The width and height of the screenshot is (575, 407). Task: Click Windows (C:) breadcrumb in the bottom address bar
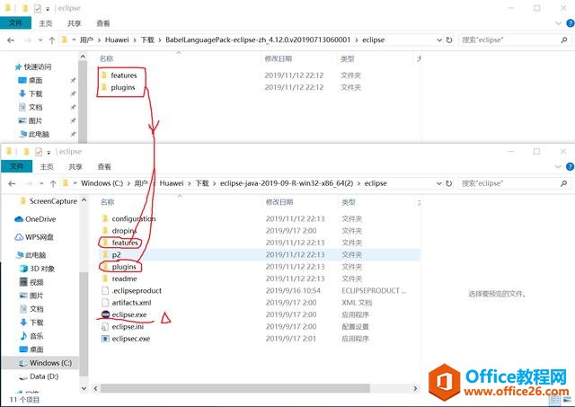[x=102, y=183]
